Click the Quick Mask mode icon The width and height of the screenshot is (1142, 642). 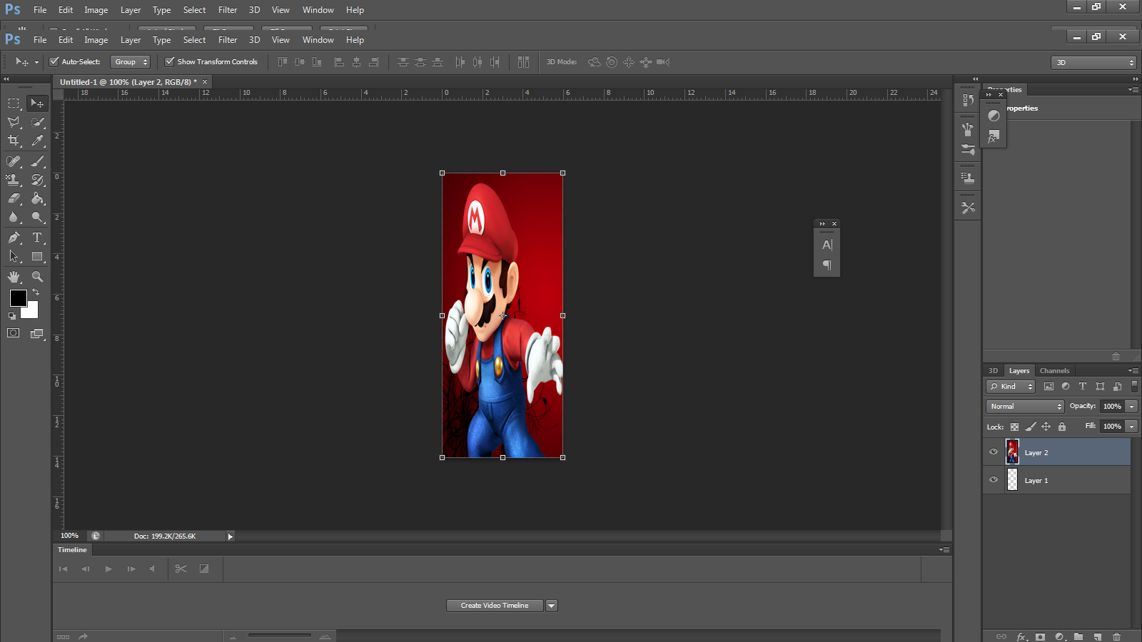coord(14,333)
